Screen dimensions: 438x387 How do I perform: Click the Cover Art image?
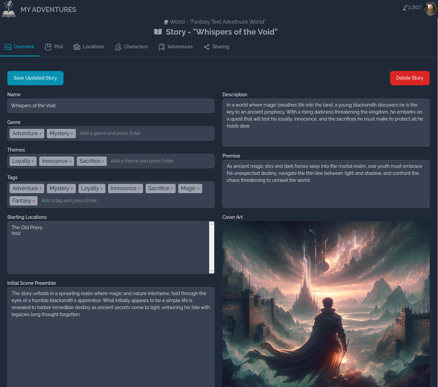click(x=326, y=304)
